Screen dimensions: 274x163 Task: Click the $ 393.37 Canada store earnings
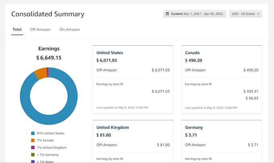pos(251,92)
